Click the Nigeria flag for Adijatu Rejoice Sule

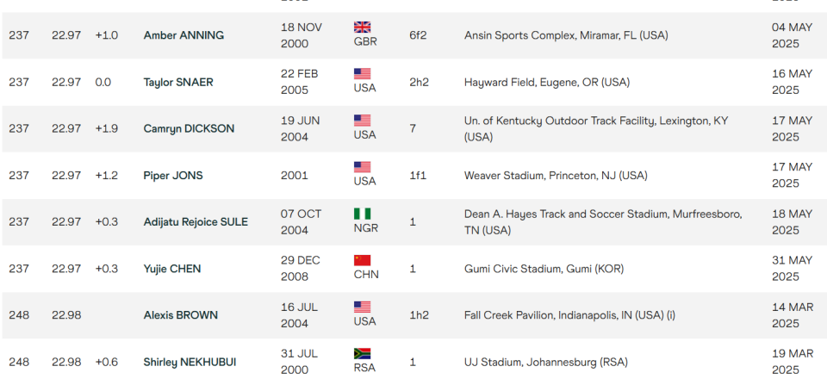point(362,214)
